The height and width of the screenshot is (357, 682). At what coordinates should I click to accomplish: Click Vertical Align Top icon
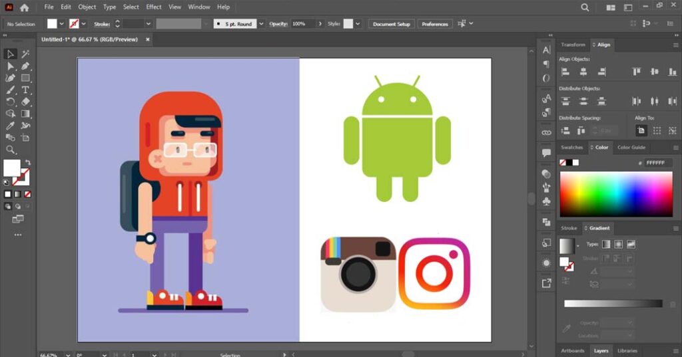[x=636, y=72]
